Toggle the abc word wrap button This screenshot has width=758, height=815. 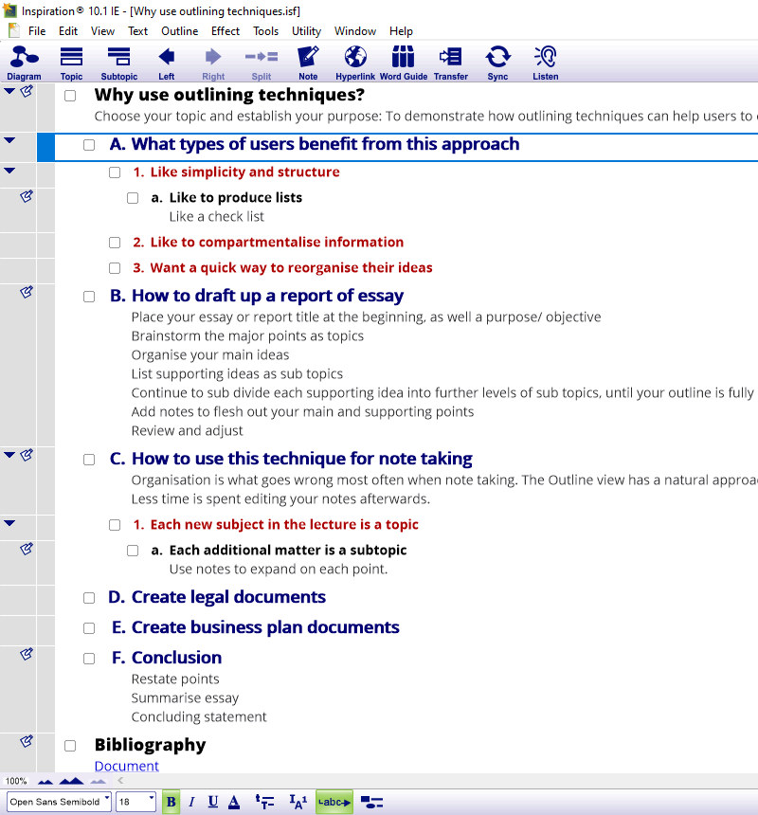click(x=334, y=802)
